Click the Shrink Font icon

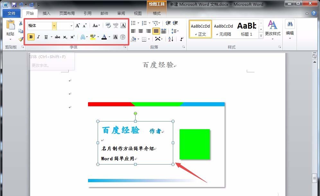(84, 25)
